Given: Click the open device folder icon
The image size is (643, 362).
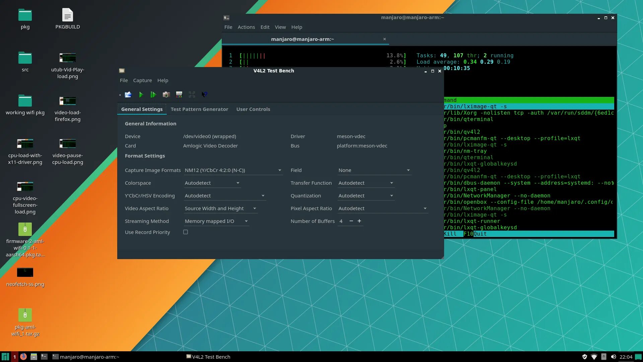Looking at the screenshot, I should [x=128, y=95].
